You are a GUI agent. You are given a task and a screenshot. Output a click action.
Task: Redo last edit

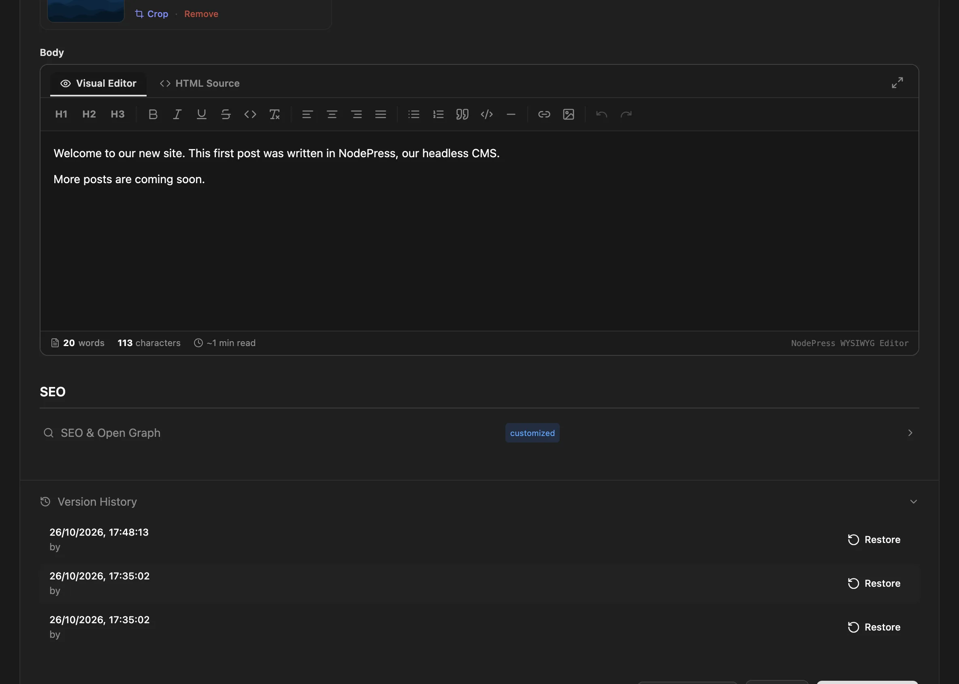(x=626, y=114)
